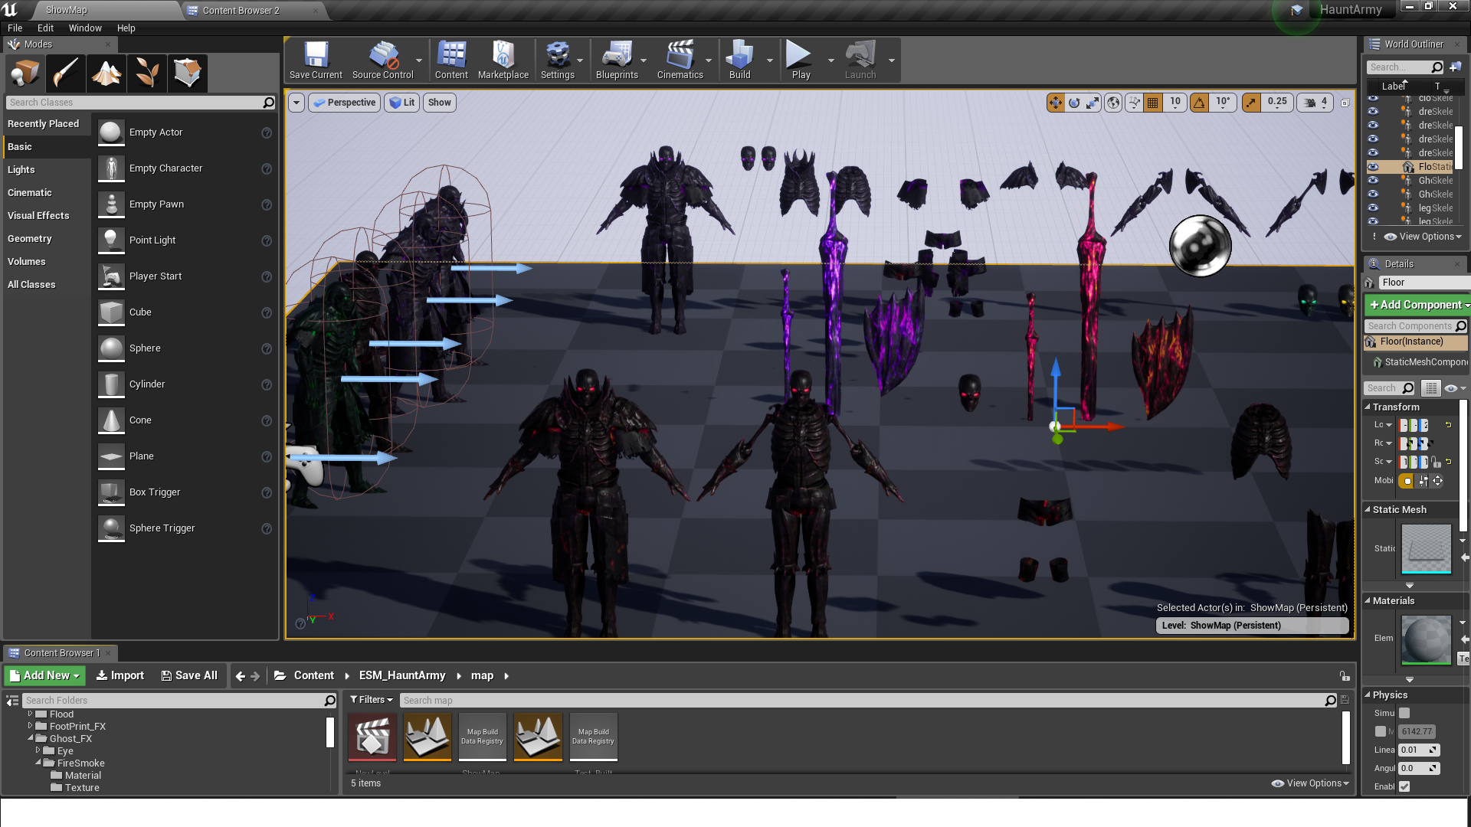
Task: Select the Paint mode brush icon
Action: click(x=65, y=74)
